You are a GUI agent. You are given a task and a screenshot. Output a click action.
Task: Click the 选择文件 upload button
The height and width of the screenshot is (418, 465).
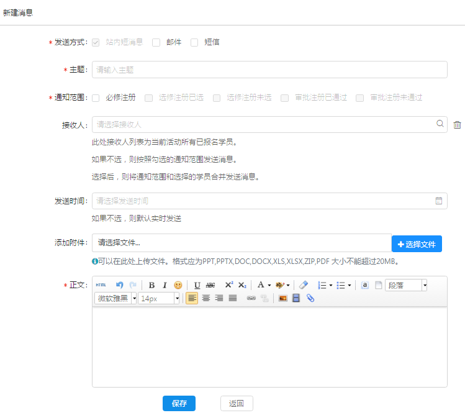click(417, 244)
